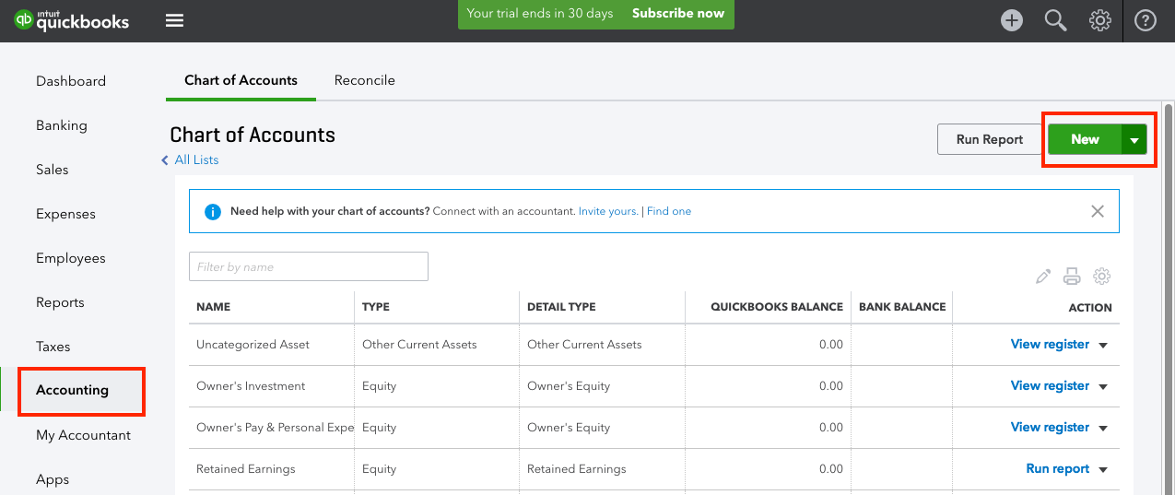Click the pencil batch edit icon

click(x=1043, y=276)
